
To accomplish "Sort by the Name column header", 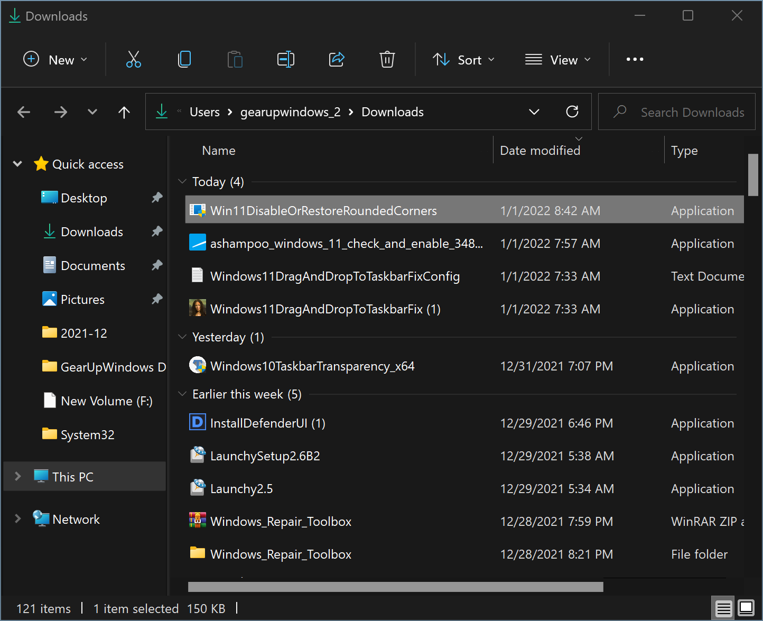I will click(219, 151).
